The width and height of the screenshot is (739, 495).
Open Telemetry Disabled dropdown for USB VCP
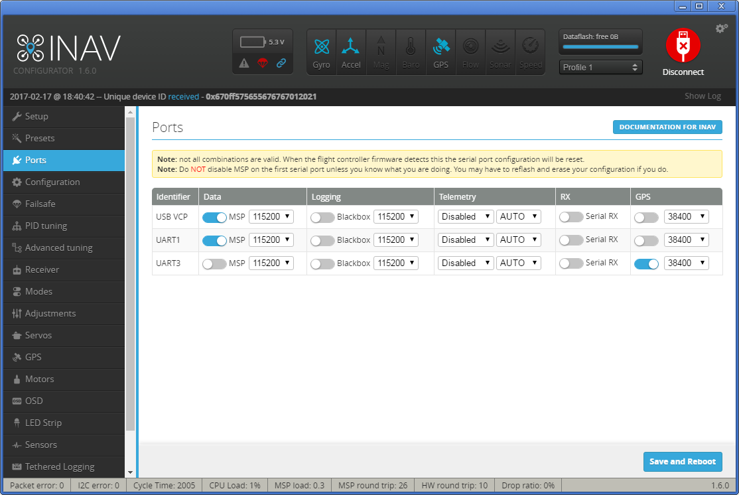coord(466,216)
